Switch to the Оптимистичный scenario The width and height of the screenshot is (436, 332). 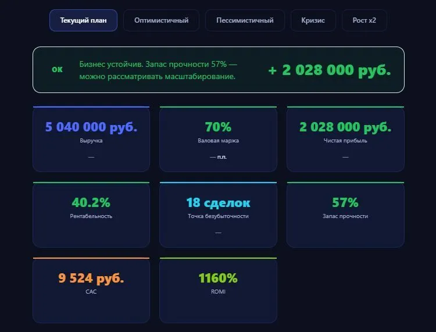point(161,20)
